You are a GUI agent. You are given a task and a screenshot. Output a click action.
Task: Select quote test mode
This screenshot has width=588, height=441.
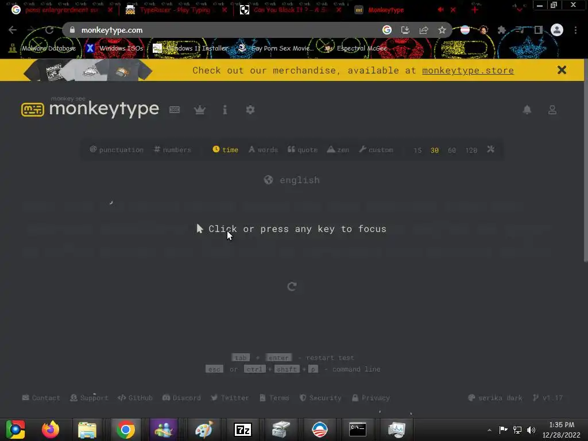302,150
